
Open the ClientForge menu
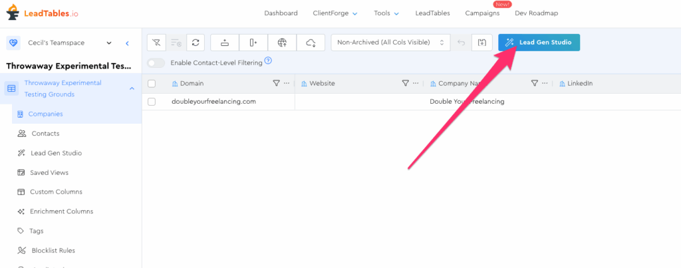point(335,13)
